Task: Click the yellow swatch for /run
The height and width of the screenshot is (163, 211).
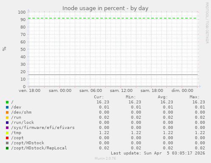Action: click(x=7, y=117)
